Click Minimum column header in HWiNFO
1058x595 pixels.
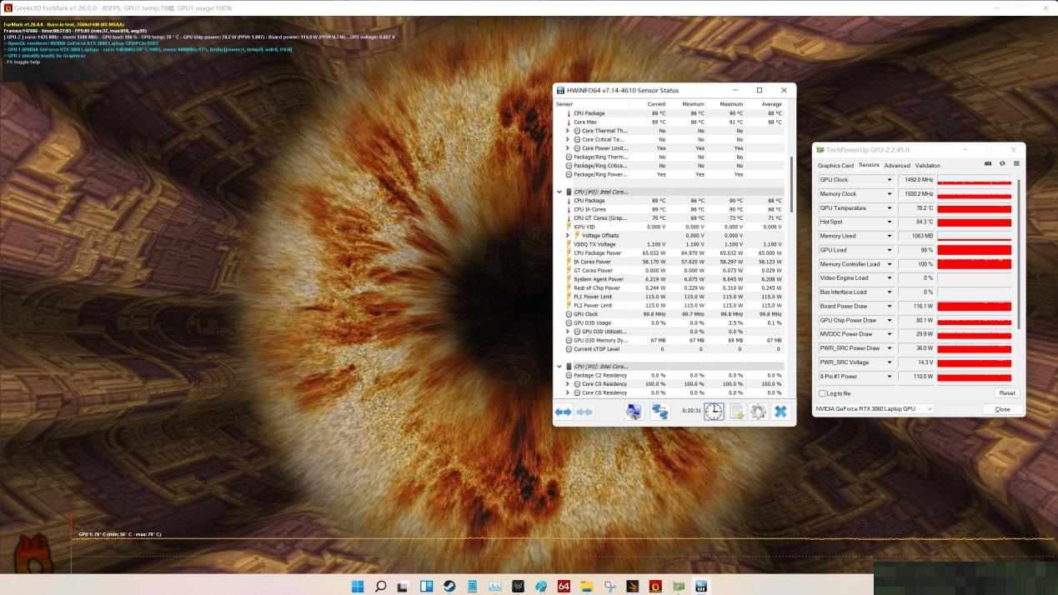click(x=693, y=104)
